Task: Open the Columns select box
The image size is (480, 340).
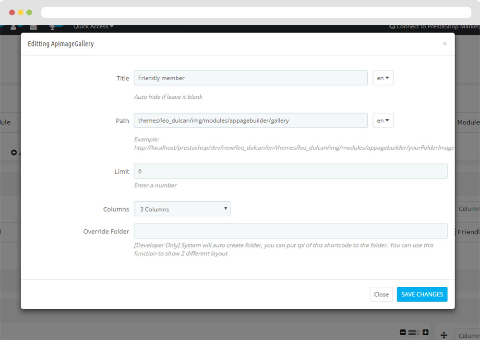Action: click(182, 209)
